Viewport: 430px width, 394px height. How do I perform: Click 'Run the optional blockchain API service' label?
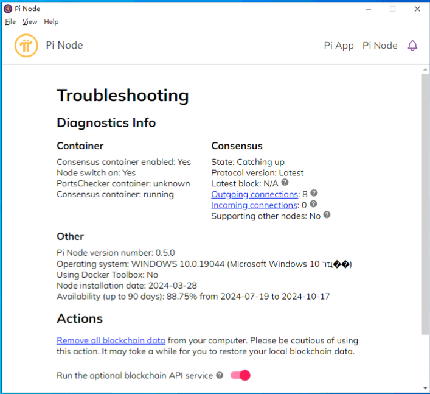pos(134,376)
